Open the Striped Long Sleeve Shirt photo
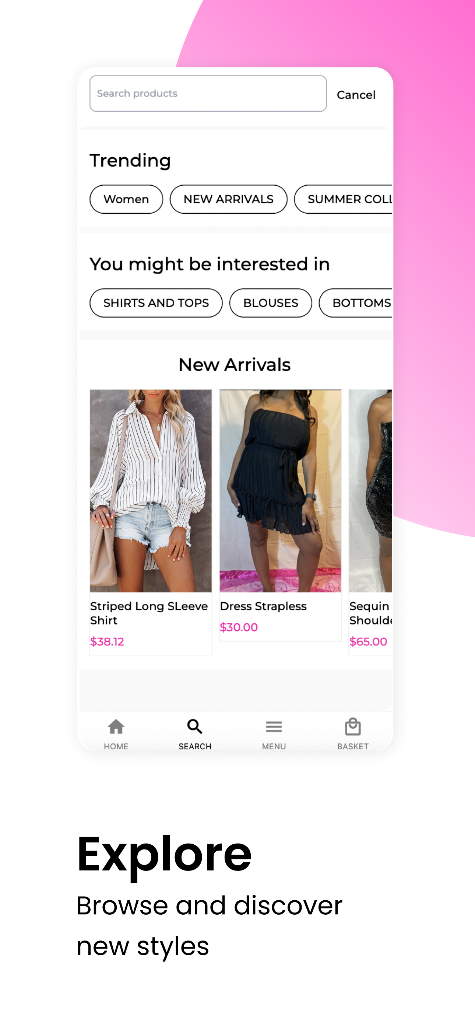 151,491
